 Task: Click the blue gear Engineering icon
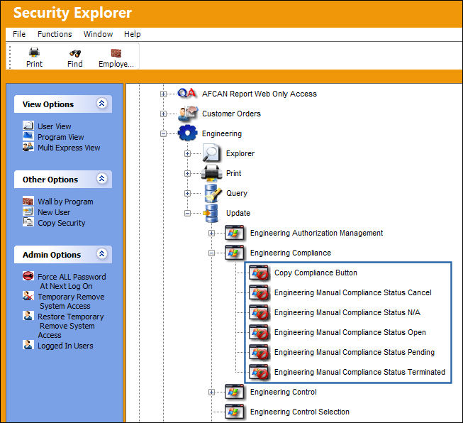point(187,133)
